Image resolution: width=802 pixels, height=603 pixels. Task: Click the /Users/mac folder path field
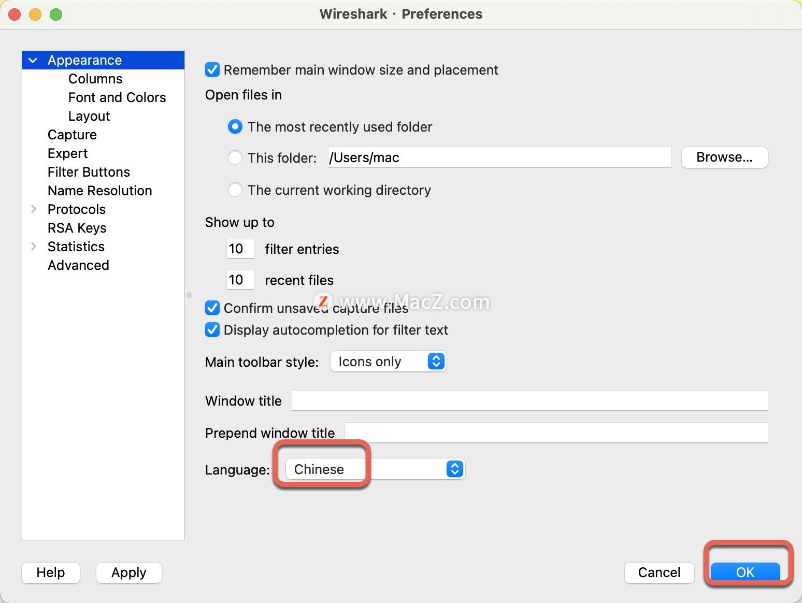coord(499,157)
